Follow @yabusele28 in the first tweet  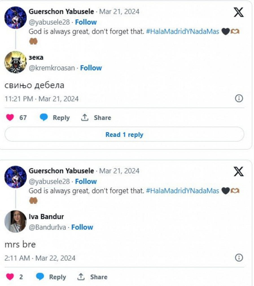click(x=86, y=22)
